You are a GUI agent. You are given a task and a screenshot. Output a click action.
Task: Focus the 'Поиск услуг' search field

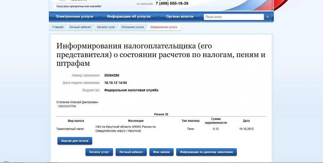234,17
